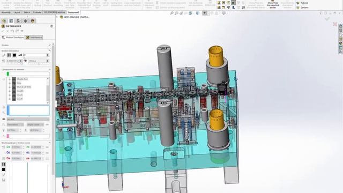Pause the motion curve playback
Image resolution: width=343 pixels, height=193 pixels.
pos(4,165)
